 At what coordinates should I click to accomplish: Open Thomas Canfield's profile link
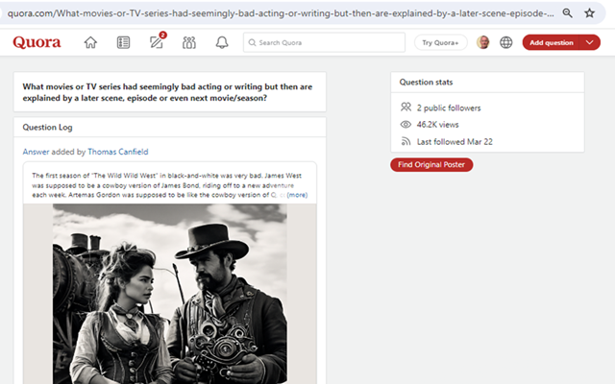[118, 152]
